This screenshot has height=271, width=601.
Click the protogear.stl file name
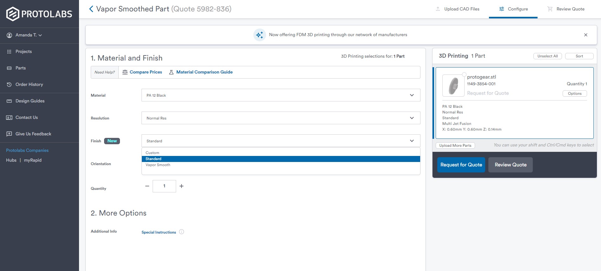coord(481,77)
